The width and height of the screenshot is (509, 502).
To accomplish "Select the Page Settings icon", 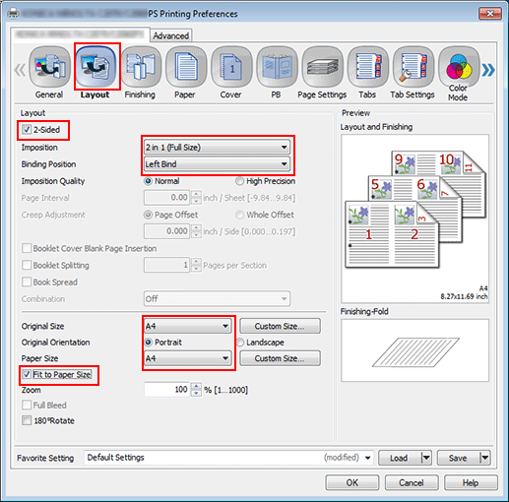I will coord(322,67).
